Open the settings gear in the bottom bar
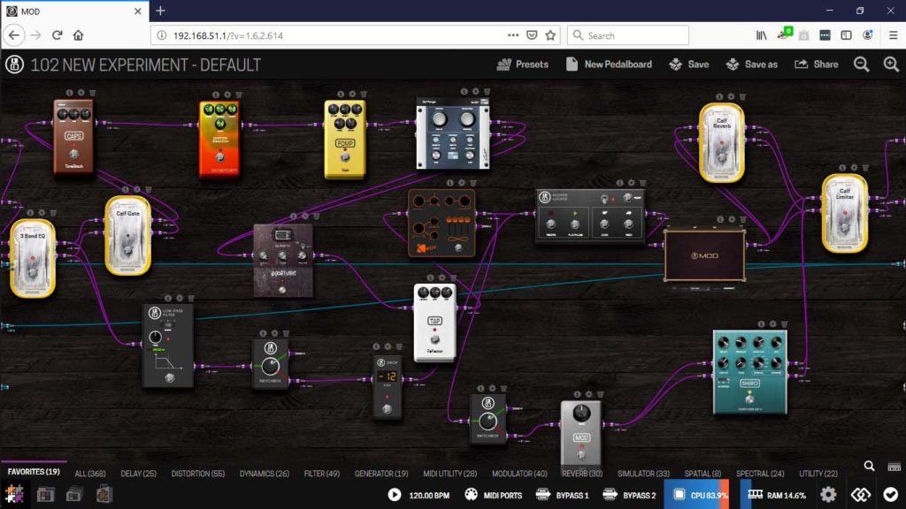Image resolution: width=906 pixels, height=509 pixels. pyautogui.click(x=828, y=495)
